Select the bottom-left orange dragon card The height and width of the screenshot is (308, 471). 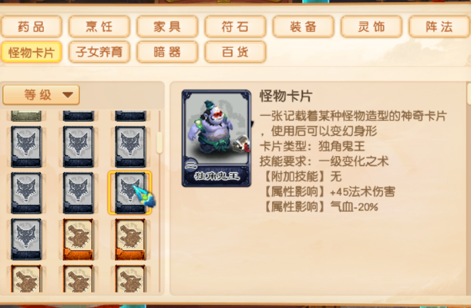tap(26, 278)
